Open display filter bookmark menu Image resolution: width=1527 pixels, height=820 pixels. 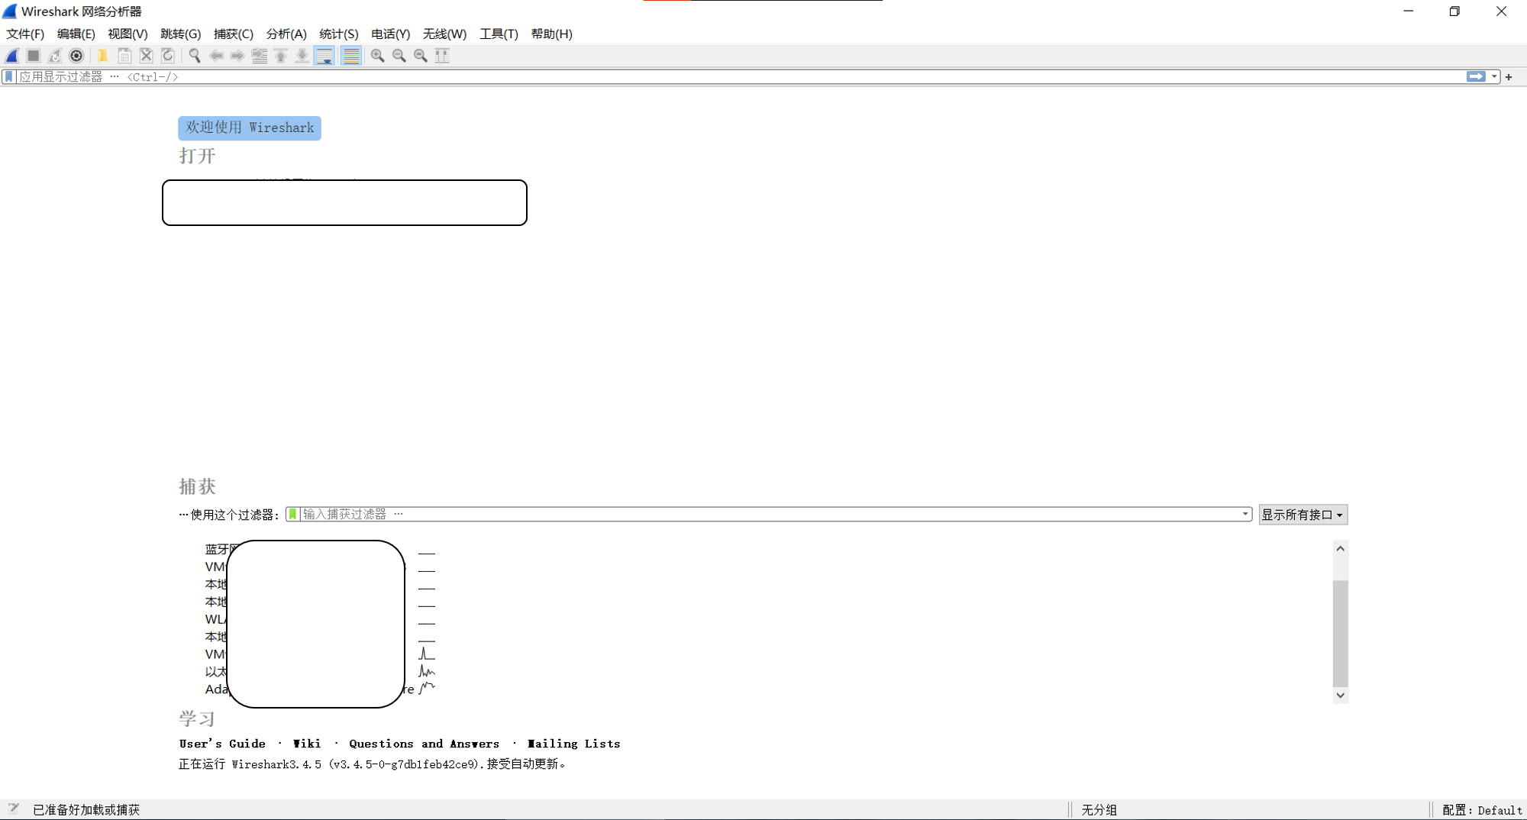(9, 77)
